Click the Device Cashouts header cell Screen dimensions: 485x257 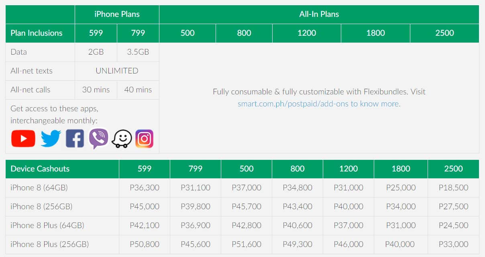[x=40, y=169]
